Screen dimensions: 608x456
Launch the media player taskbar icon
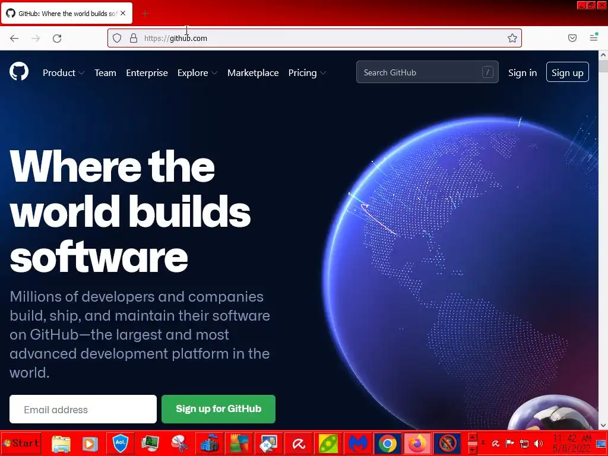[x=90, y=443]
